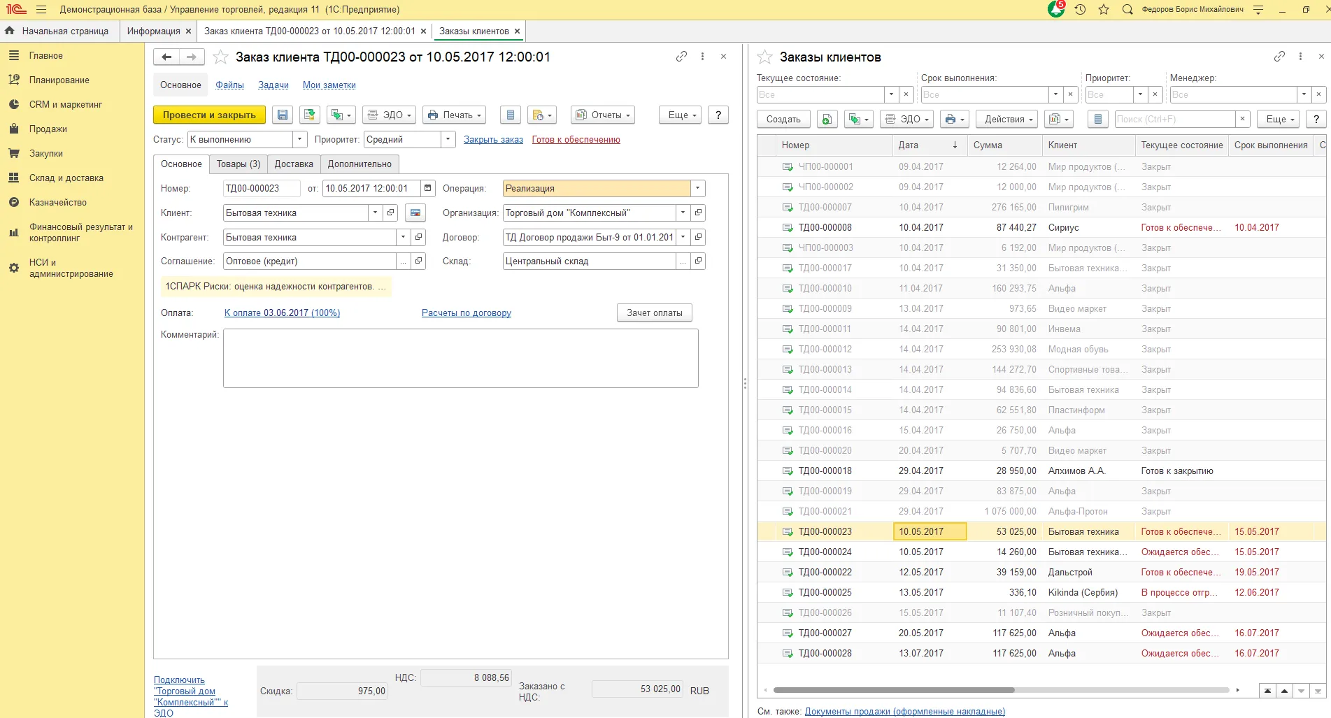Viewport: 1331px width, 718px height.
Task: Open НСИ и администрирование section
Action: (70, 268)
